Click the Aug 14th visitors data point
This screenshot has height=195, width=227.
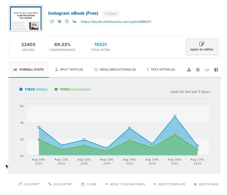click(x=130, y=128)
